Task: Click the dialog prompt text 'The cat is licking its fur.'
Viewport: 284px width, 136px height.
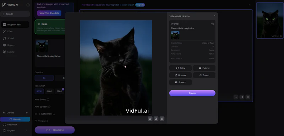Action: coord(182,28)
